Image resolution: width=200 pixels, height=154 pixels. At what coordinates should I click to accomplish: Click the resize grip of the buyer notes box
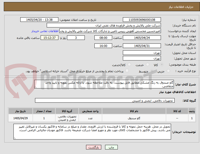coord(15,138)
